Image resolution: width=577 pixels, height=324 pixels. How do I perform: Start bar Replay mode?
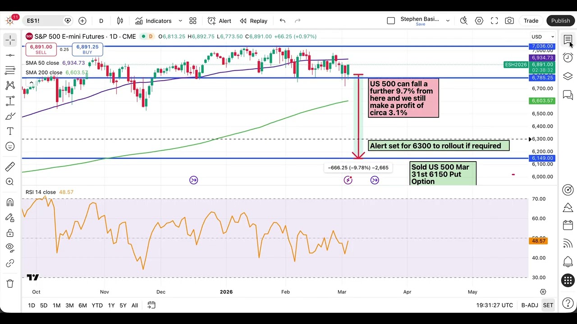(x=253, y=21)
